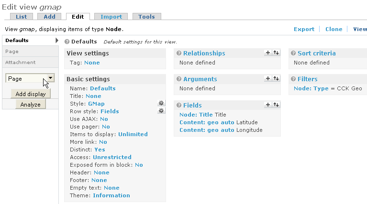Image resolution: width=367 pixels, height=204 pixels.
Task: Select the Attachment display tab
Action: [x=21, y=62]
